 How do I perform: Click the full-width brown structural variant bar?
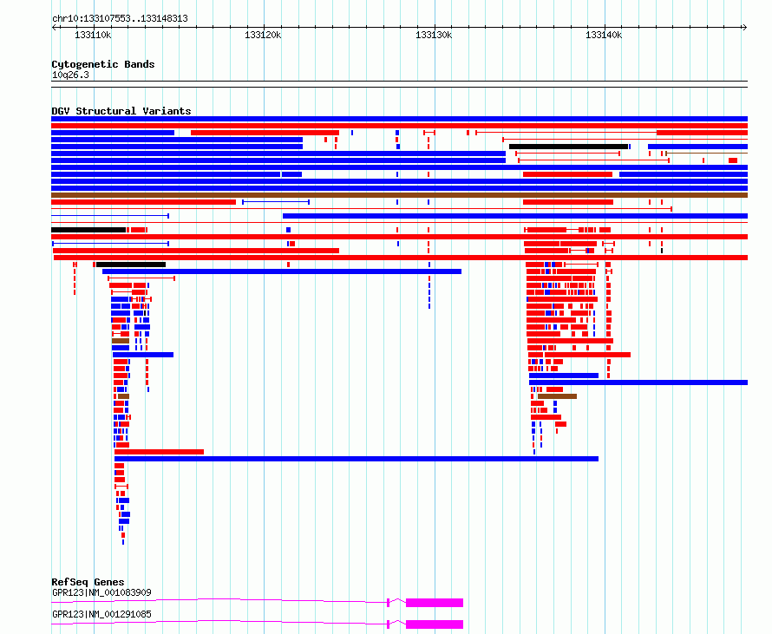tap(399, 195)
